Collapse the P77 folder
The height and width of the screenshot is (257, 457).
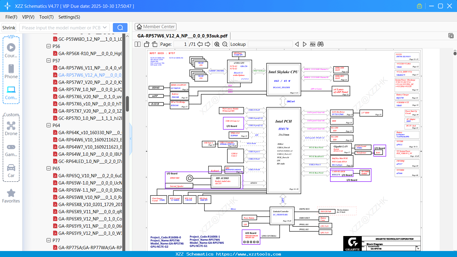coord(49,241)
